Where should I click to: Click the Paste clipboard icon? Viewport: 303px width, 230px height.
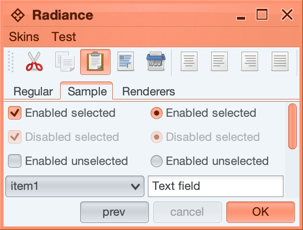[x=95, y=62]
